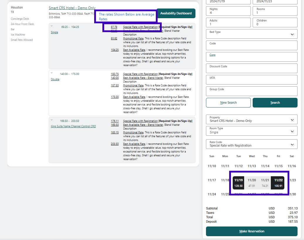Open King Suite Name Channel Control CRO link

(73, 126)
